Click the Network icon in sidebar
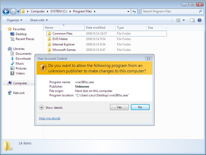Image resolution: width=206 pixels, height=155 pixels. (x=10, y=93)
